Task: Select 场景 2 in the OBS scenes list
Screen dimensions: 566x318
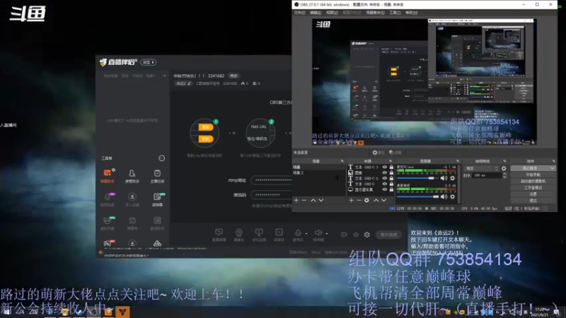Action: (x=299, y=172)
